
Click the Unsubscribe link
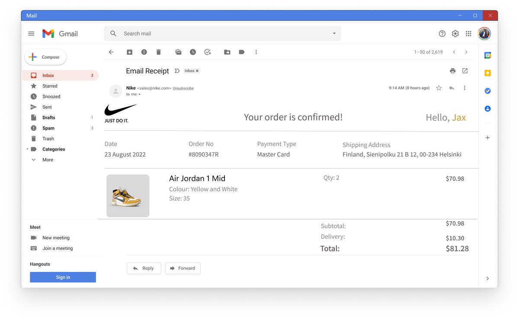tap(183, 88)
